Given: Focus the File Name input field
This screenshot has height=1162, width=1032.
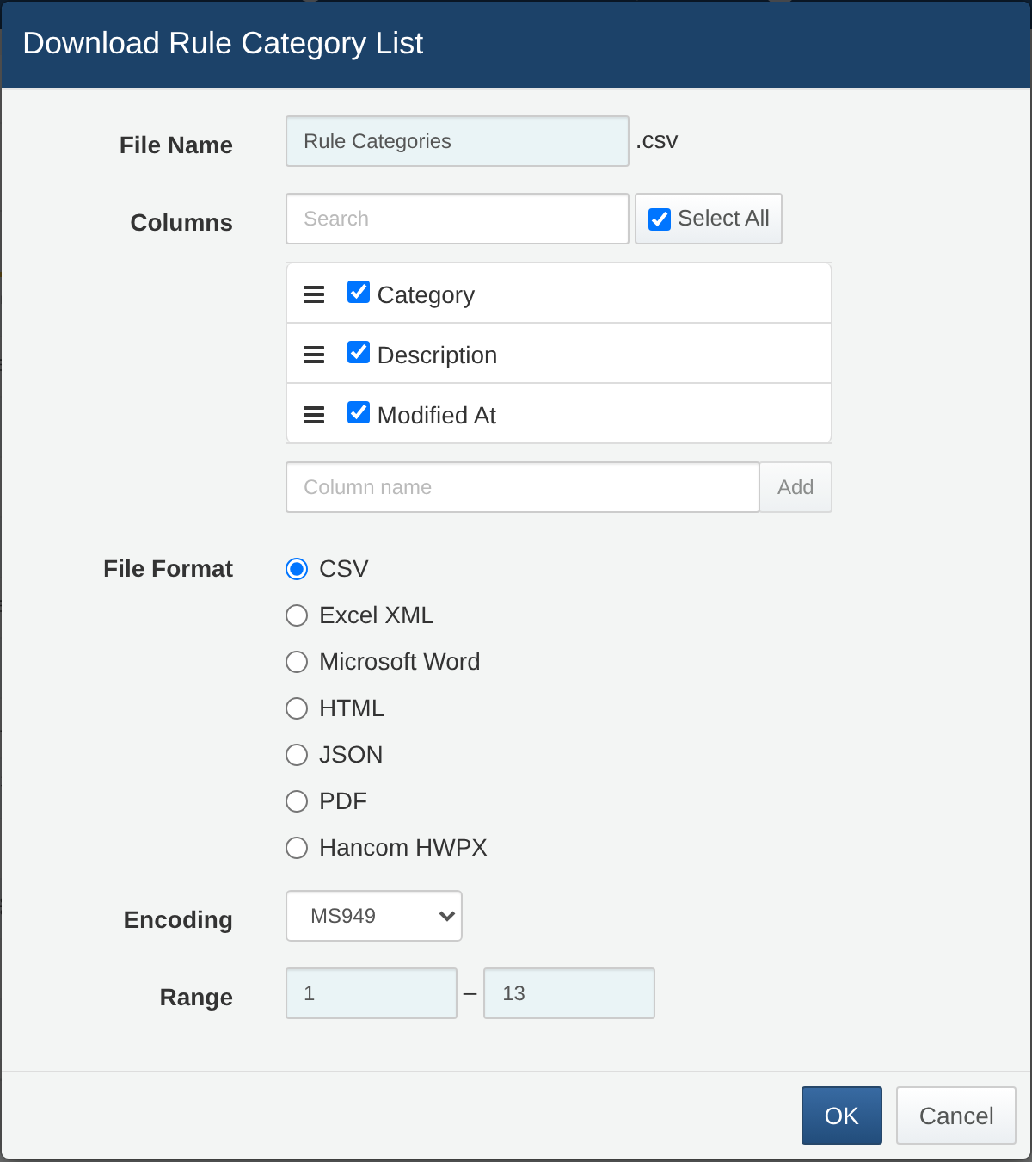Looking at the screenshot, I should tap(458, 141).
